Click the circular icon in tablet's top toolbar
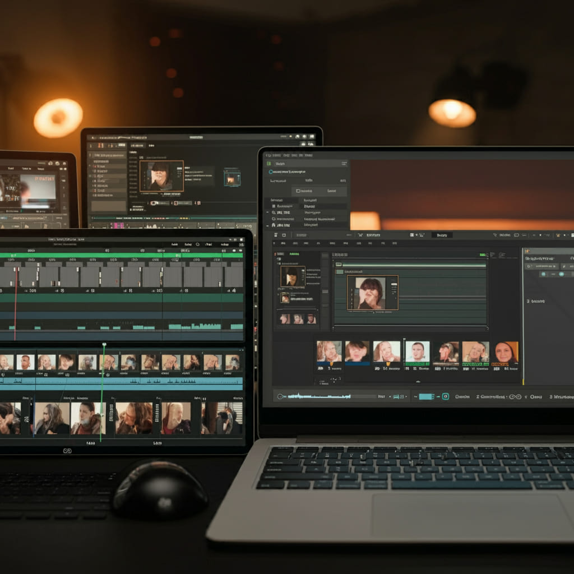This screenshot has width=574, height=574. tap(197, 244)
